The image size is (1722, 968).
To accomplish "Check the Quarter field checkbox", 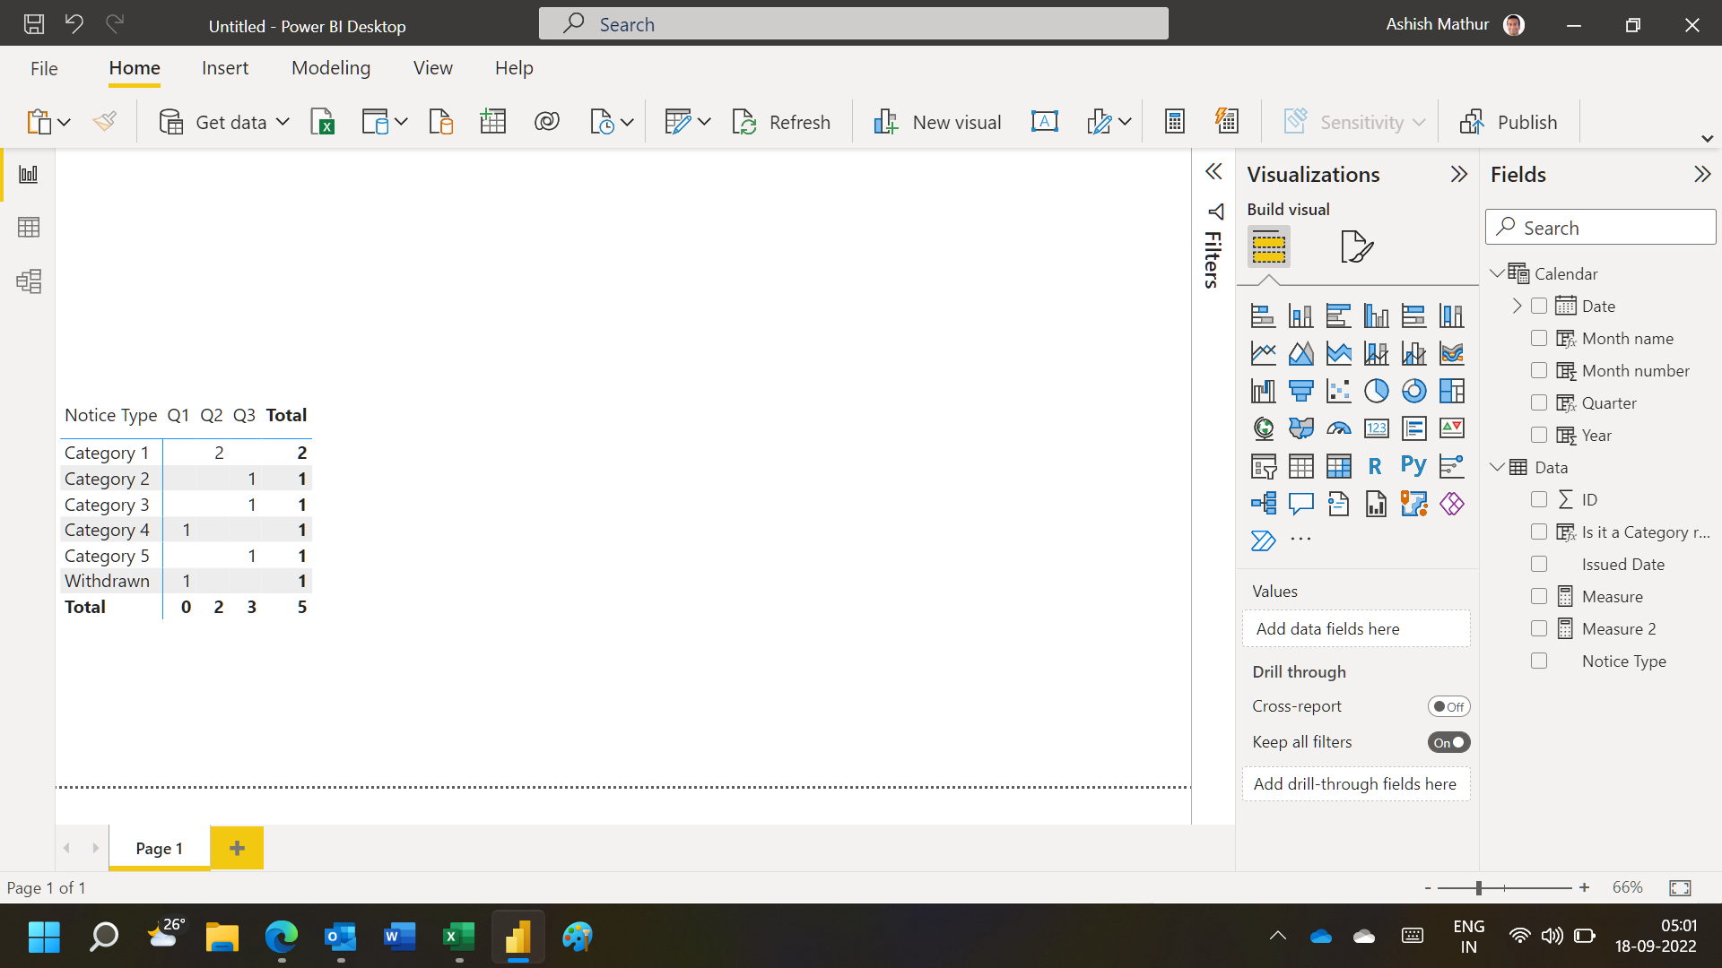I will tap(1539, 402).
